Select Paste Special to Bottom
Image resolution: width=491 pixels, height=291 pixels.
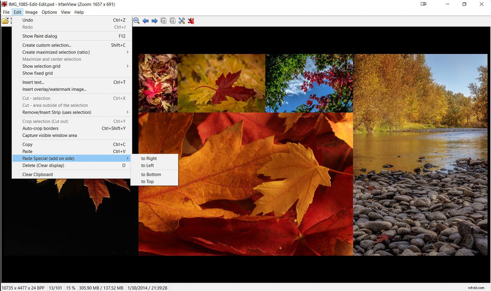click(x=151, y=174)
